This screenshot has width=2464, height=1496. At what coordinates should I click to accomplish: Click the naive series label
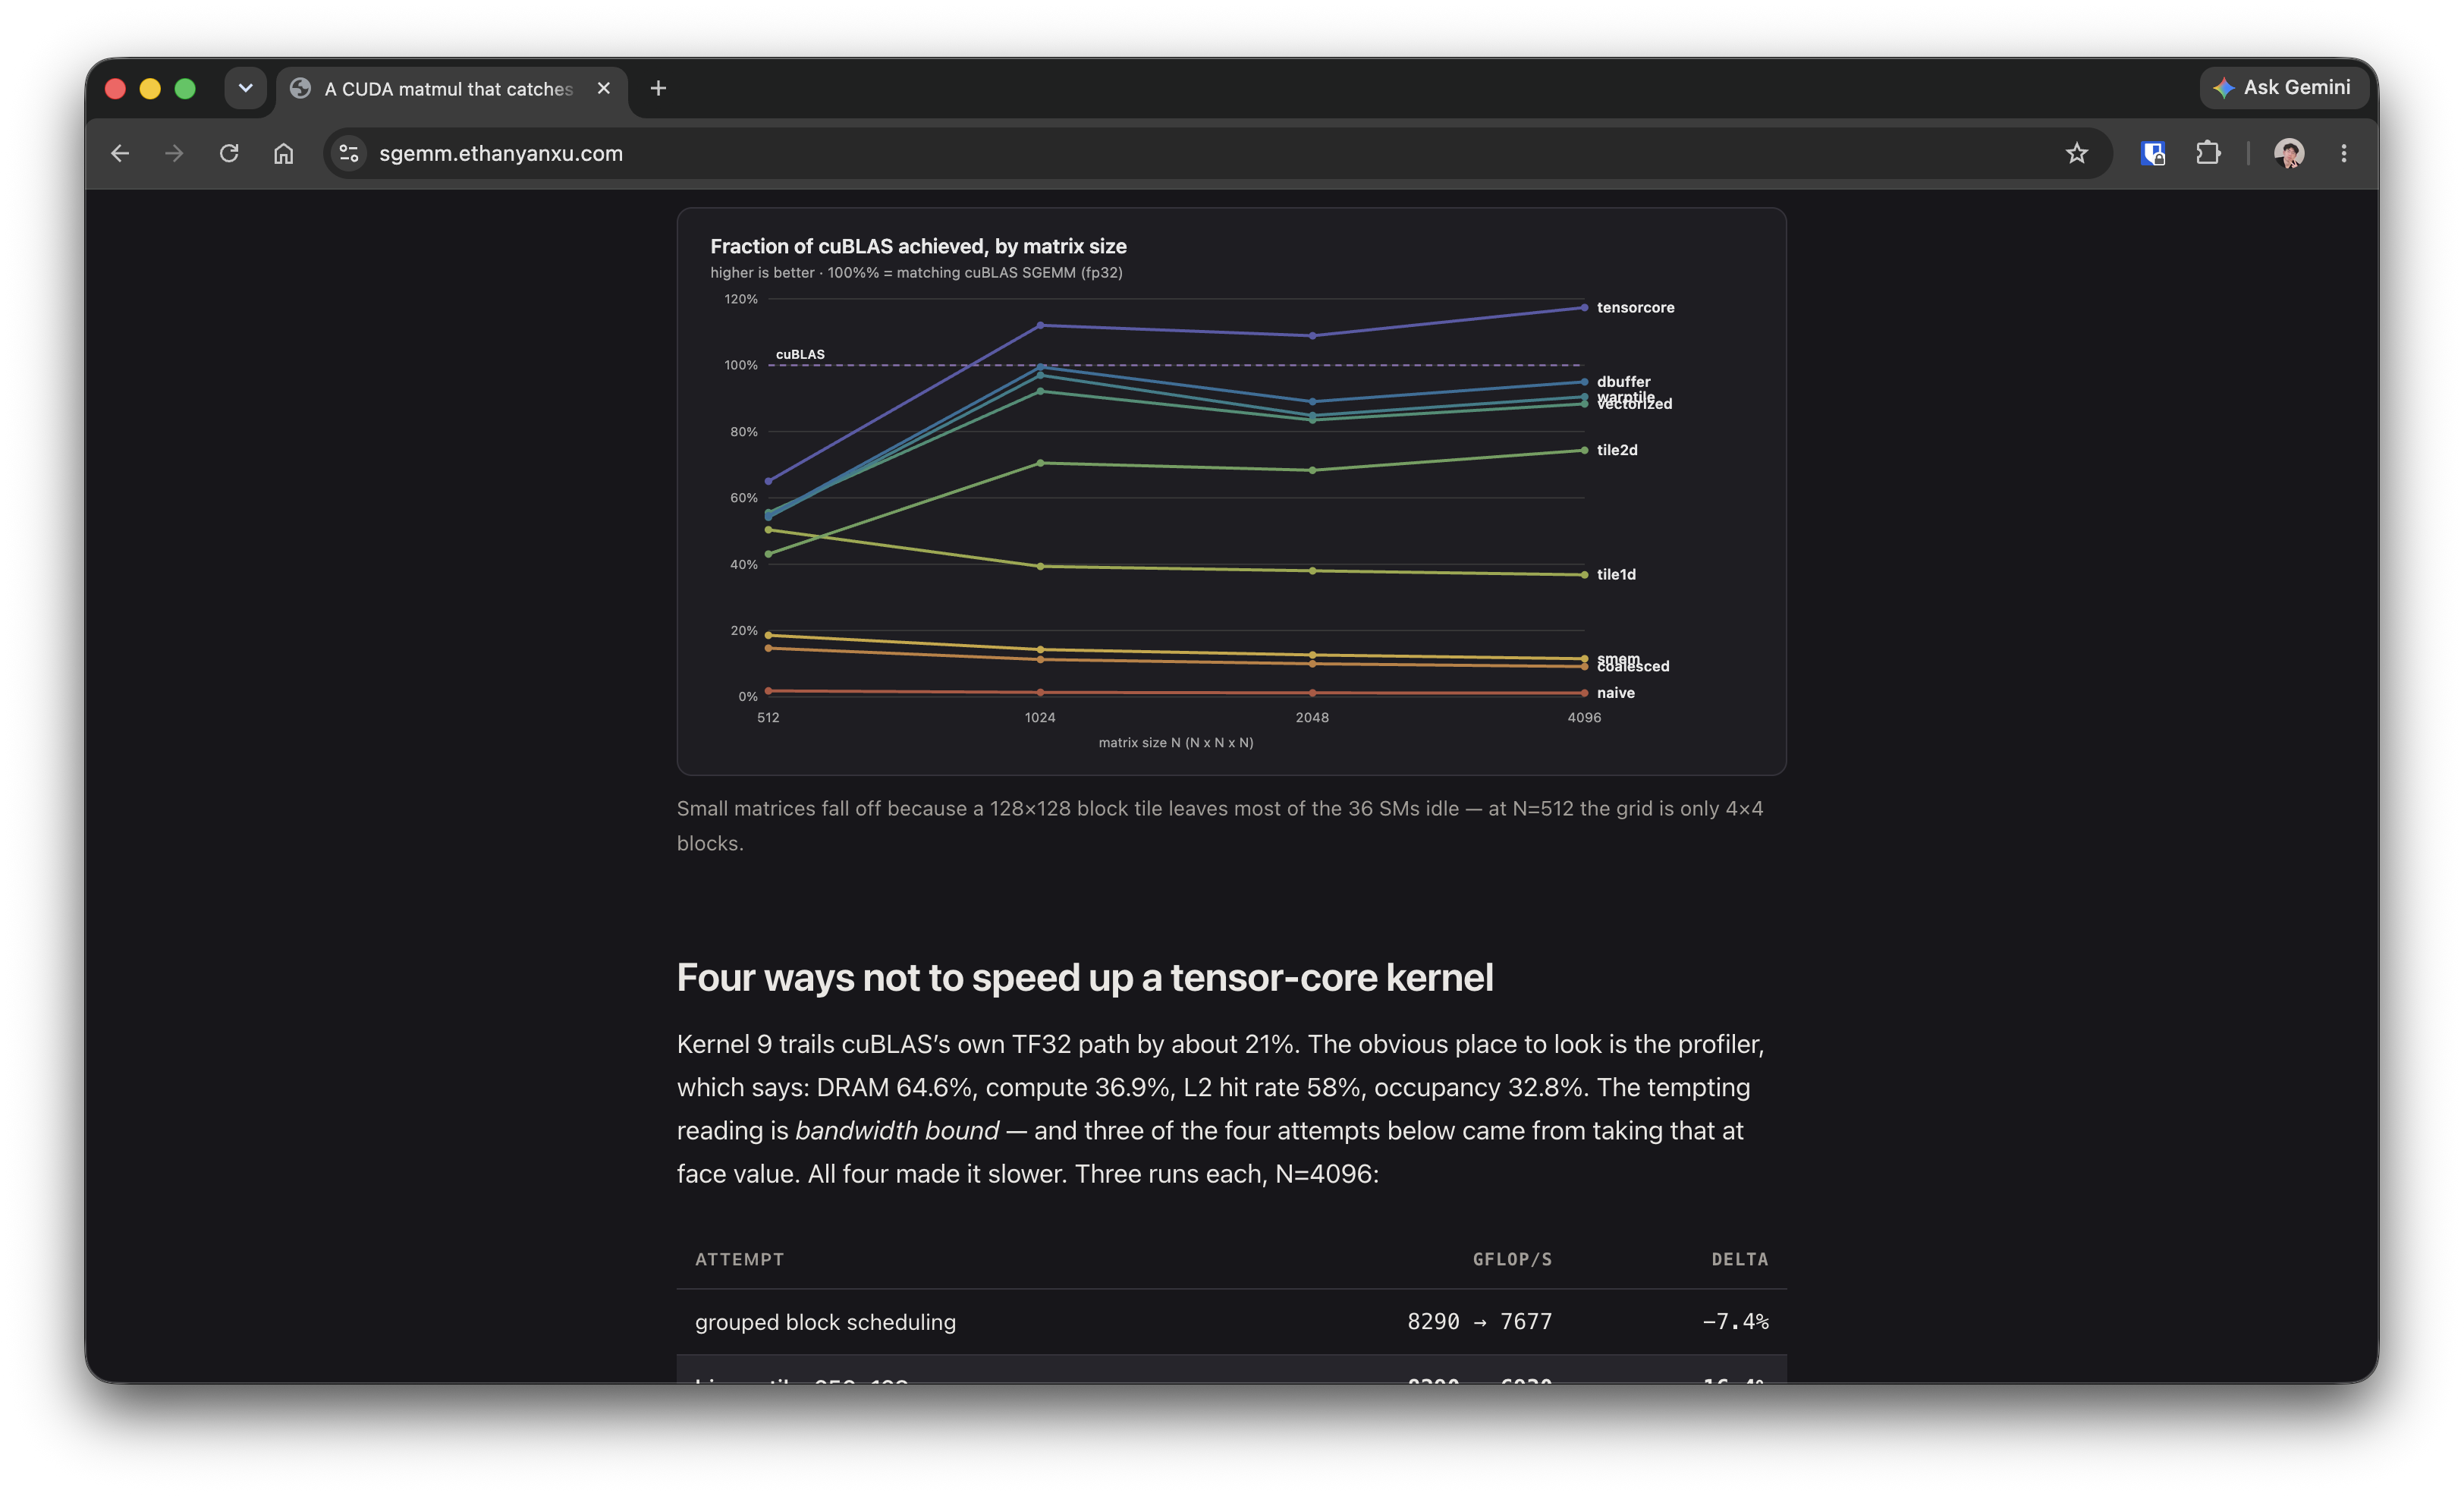click(1615, 693)
